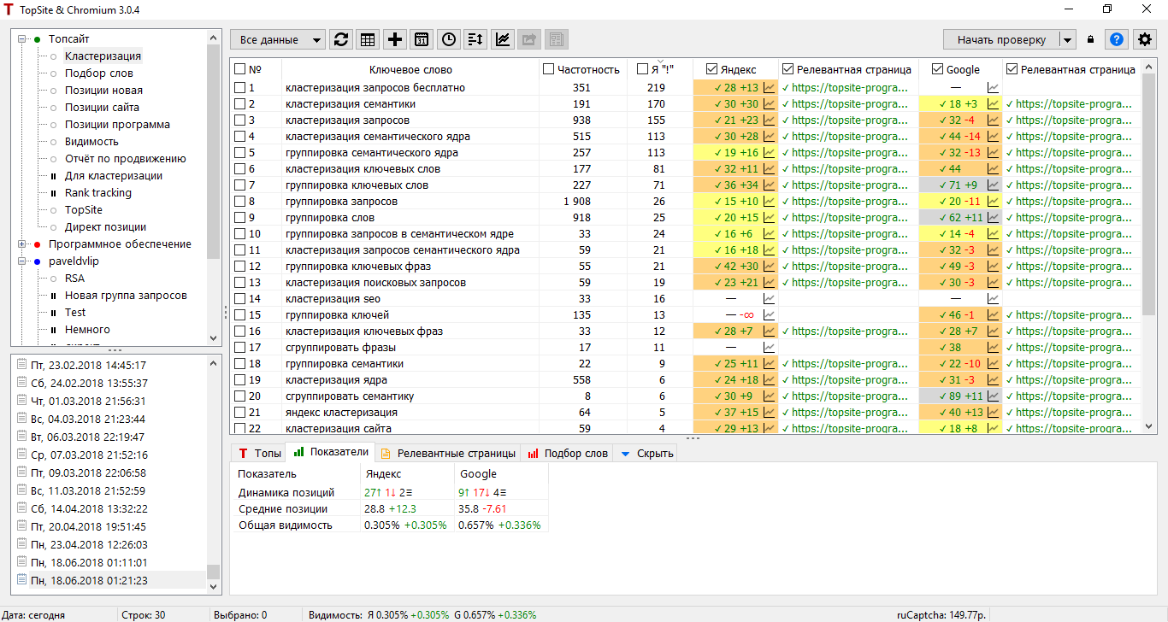This screenshot has height=622, width=1168.
Task: Check the row 3 keyword checkbox
Action: (240, 120)
